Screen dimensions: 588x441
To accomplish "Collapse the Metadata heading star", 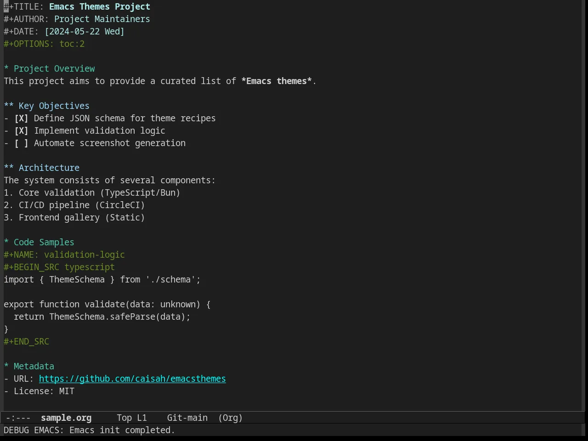I will [6, 366].
